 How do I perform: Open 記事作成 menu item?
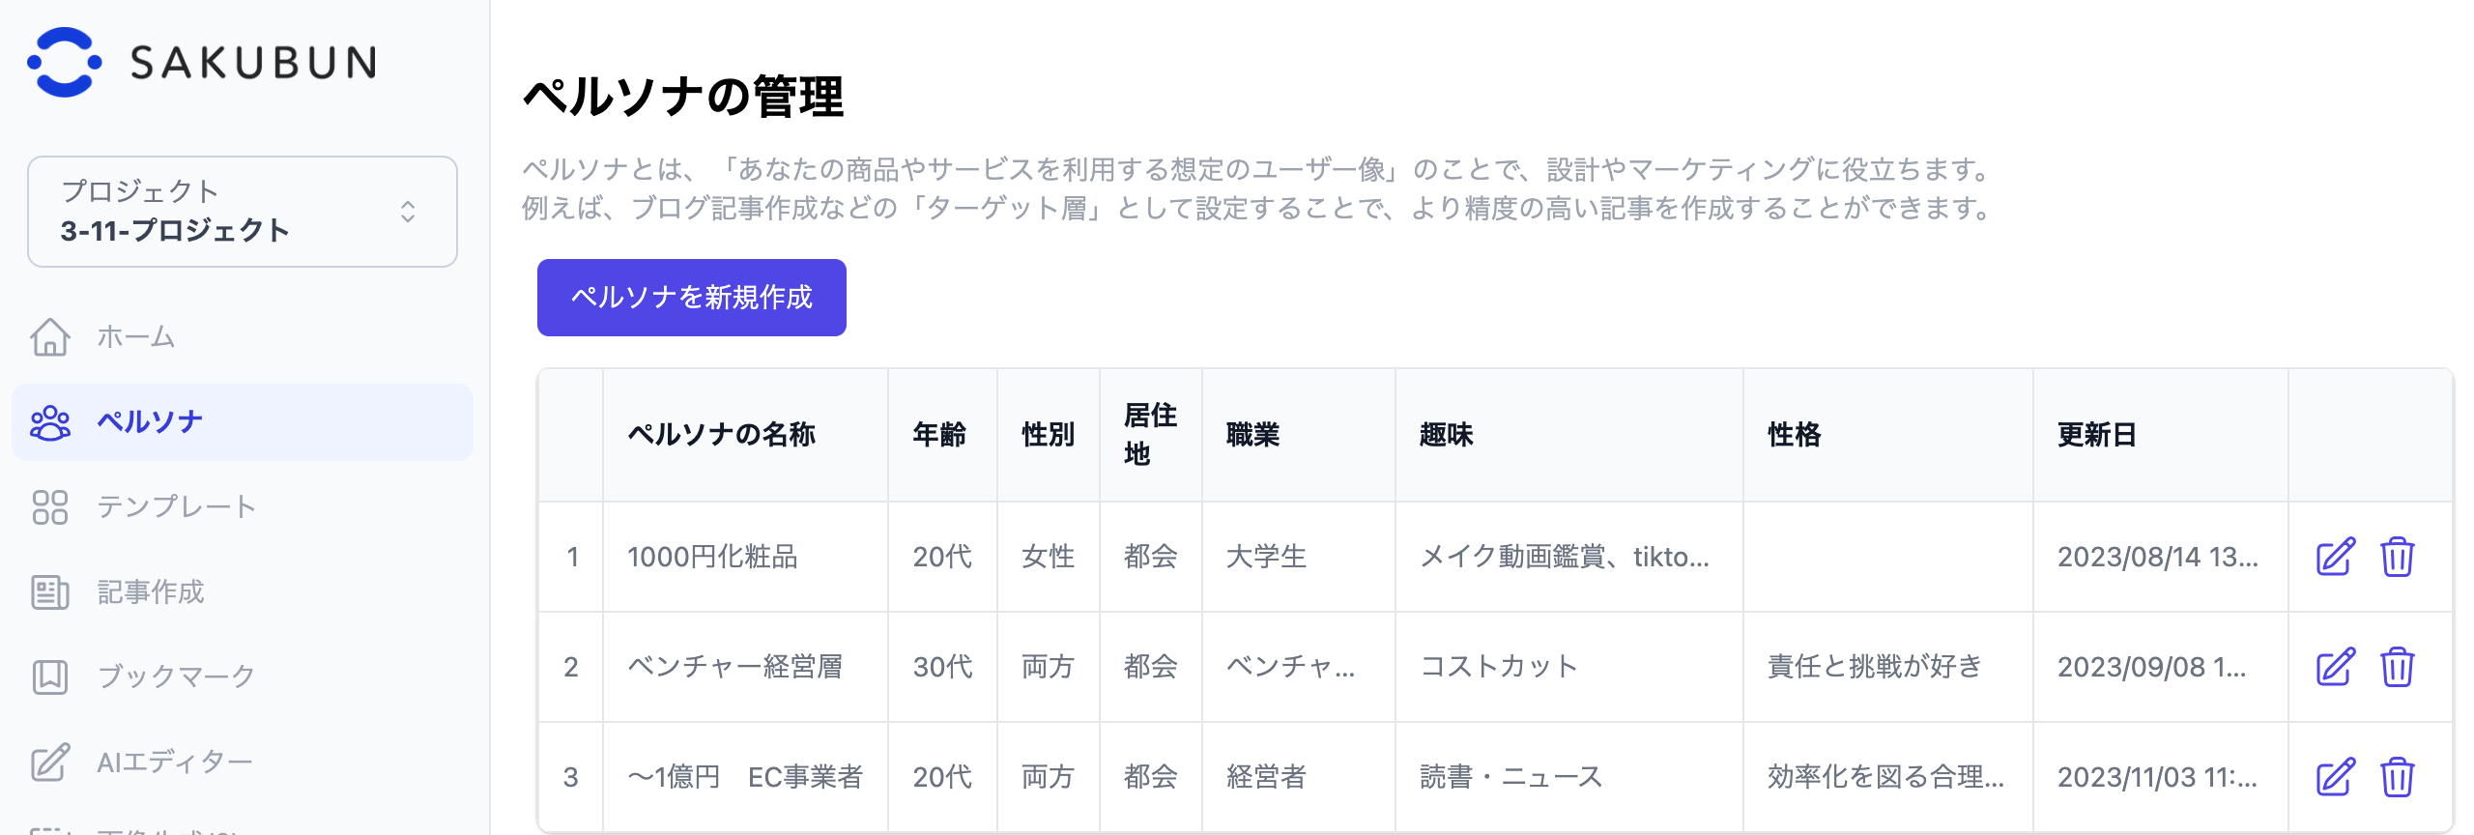[x=151, y=592]
